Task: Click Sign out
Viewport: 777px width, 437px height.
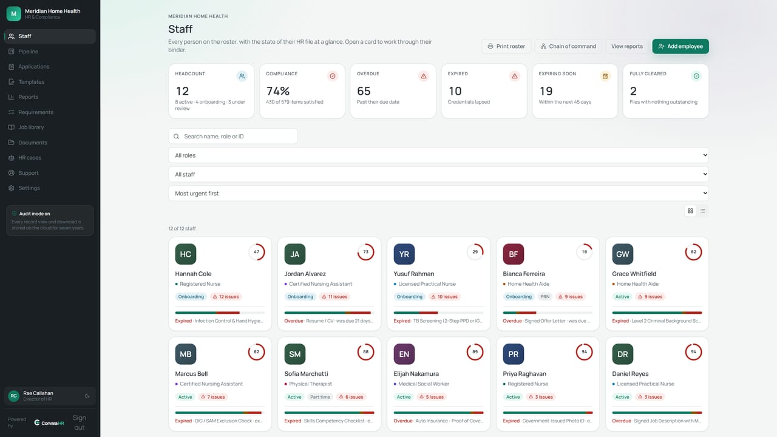Action: tap(80, 422)
